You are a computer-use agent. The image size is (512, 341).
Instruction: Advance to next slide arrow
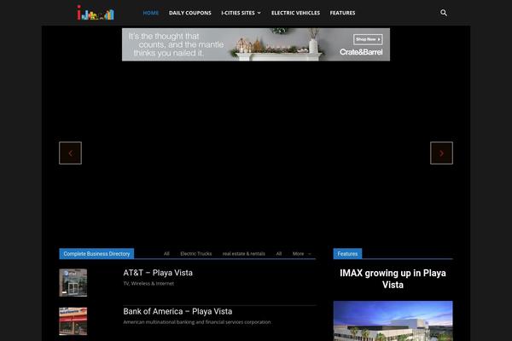[441, 153]
